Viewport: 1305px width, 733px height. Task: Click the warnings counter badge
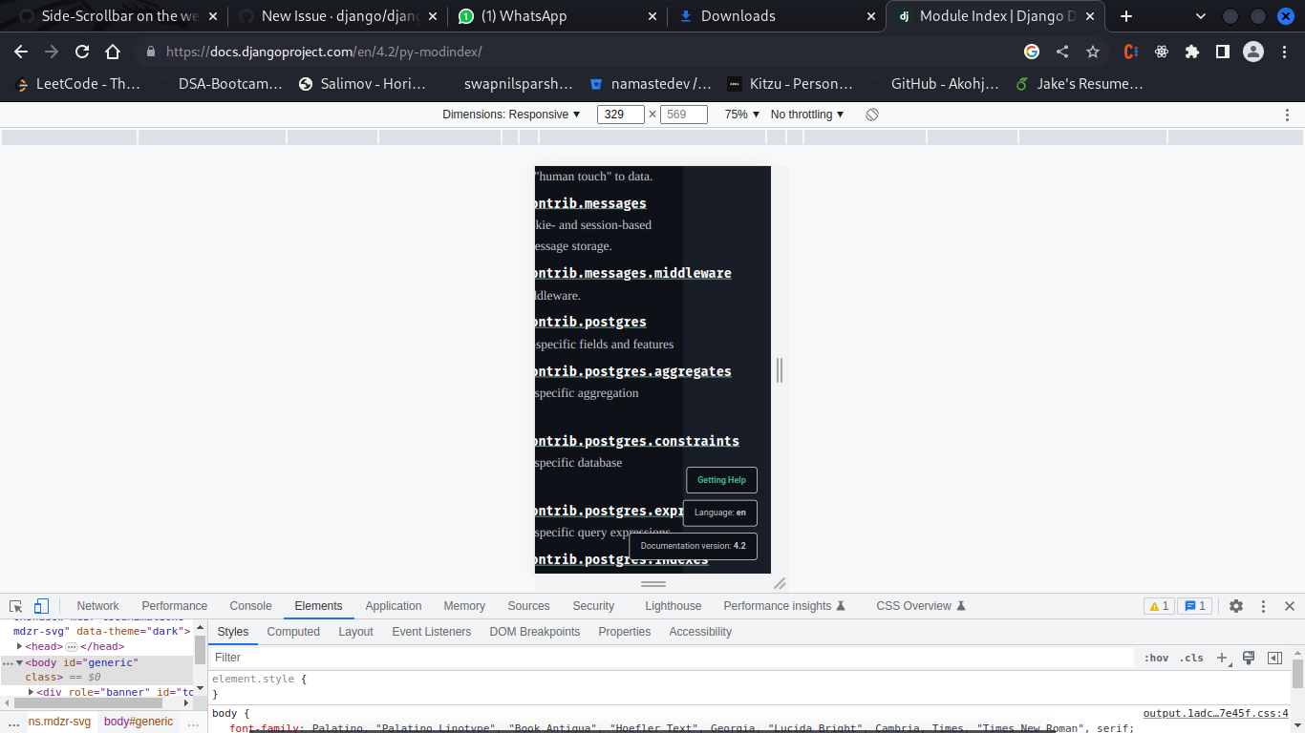point(1158,605)
